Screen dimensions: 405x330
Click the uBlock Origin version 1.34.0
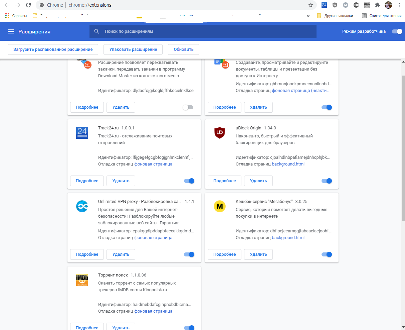click(270, 128)
